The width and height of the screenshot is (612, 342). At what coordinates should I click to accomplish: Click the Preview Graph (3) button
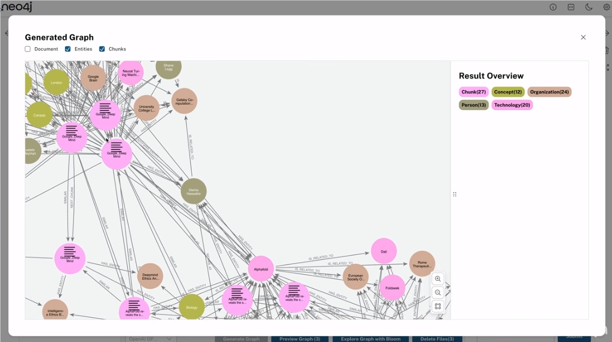300,339
